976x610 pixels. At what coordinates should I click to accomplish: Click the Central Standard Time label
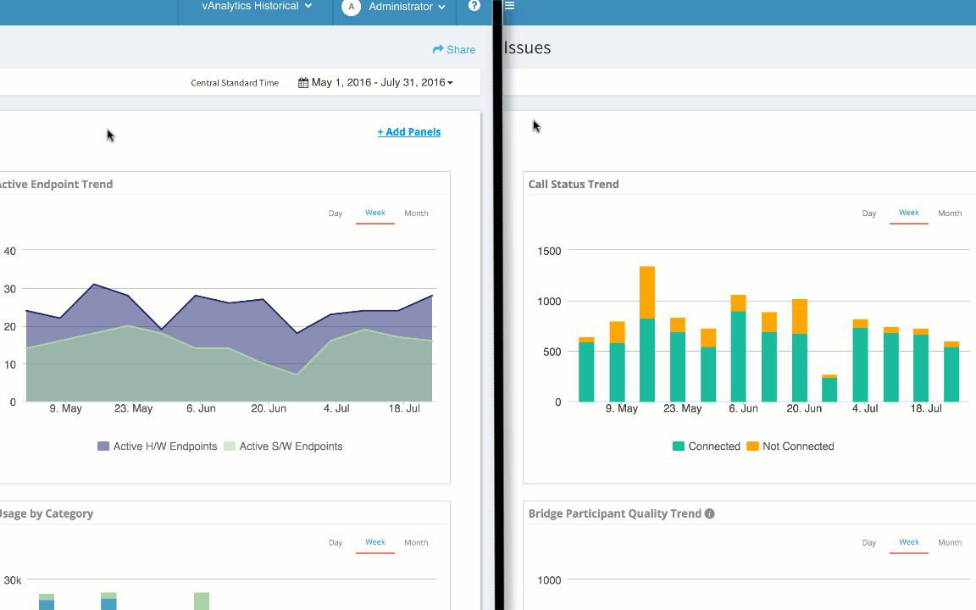(235, 83)
